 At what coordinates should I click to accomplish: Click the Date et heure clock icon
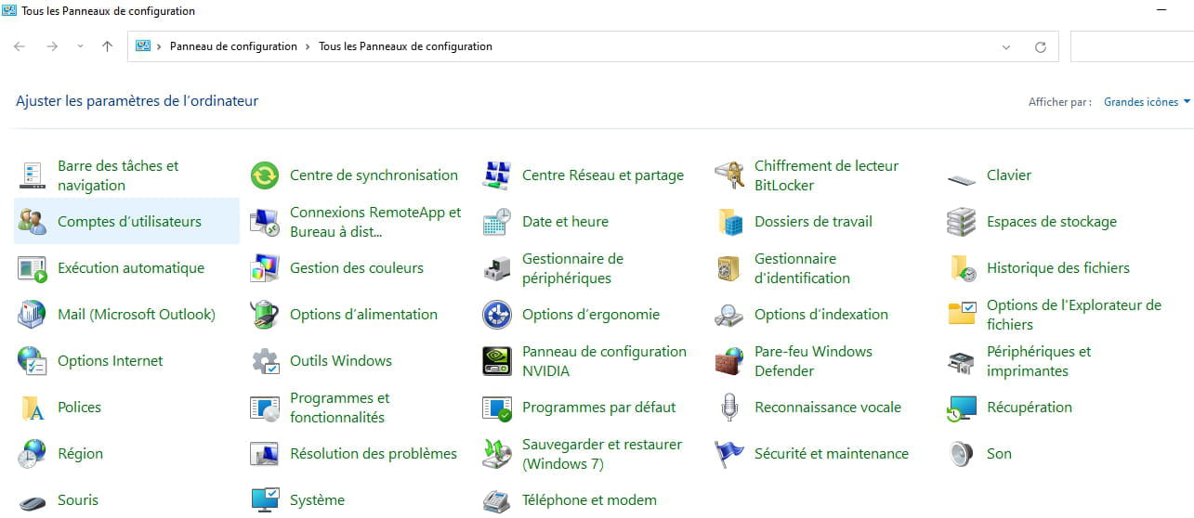(x=497, y=222)
